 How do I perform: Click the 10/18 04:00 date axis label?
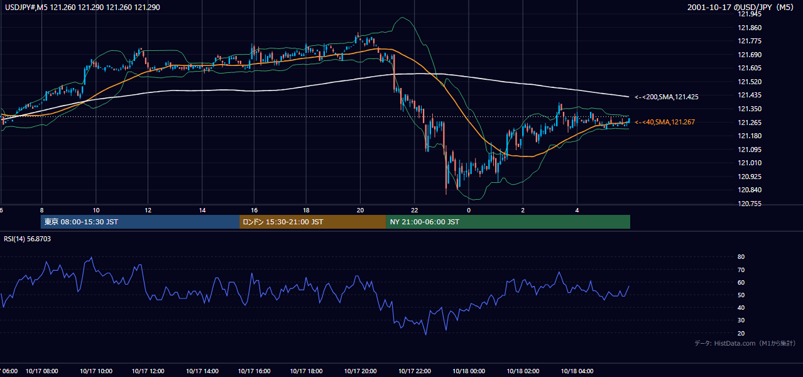pyautogui.click(x=577, y=371)
